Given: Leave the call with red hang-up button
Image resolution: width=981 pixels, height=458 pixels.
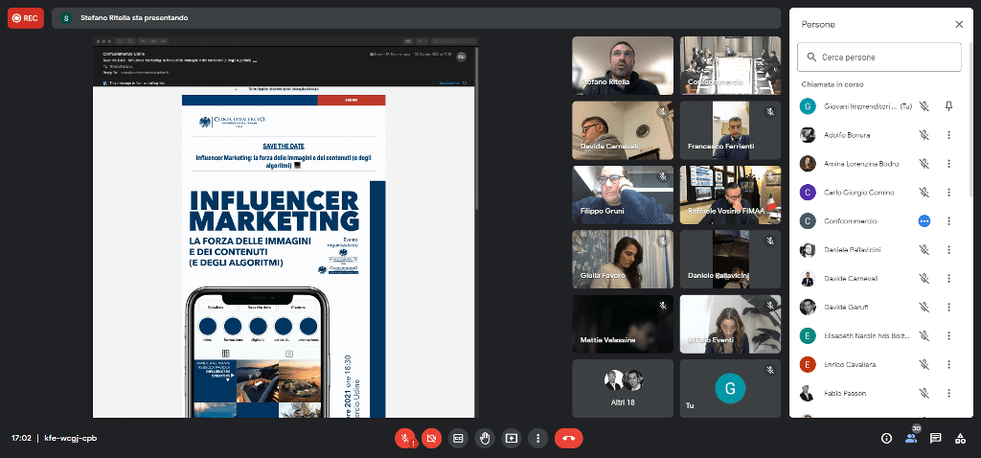Looking at the screenshot, I should click(568, 438).
